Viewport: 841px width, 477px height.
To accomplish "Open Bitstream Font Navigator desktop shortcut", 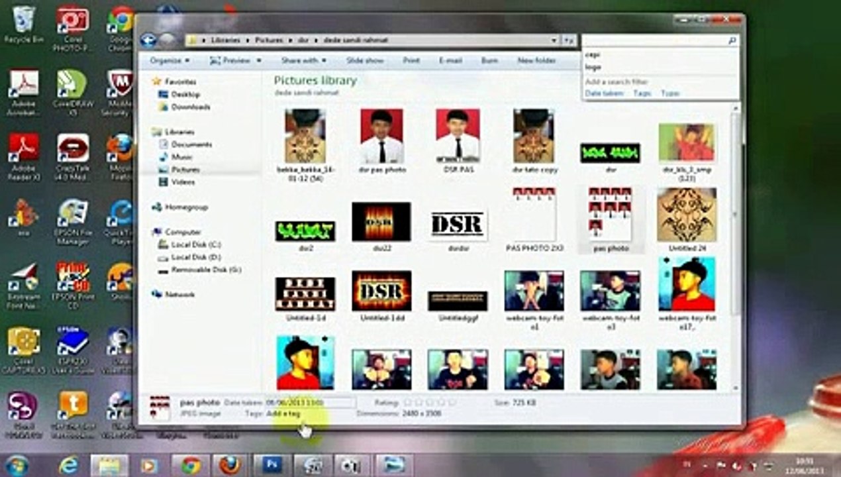I will (24, 286).
